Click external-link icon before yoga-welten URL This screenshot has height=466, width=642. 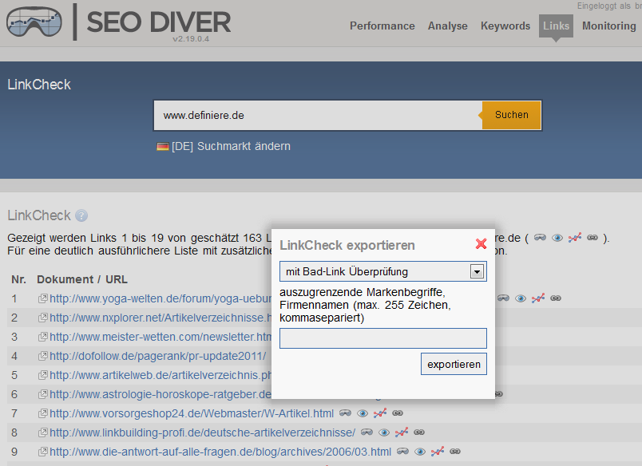pos(43,298)
